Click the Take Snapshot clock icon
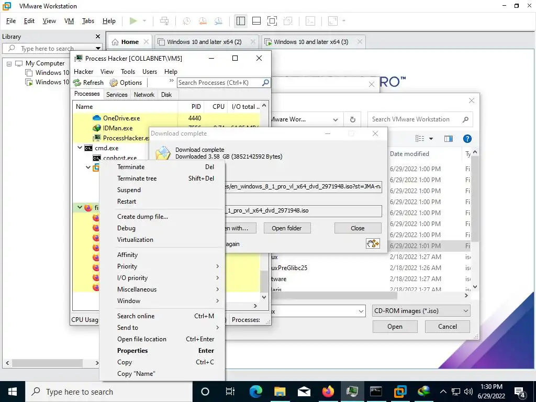 point(187,21)
